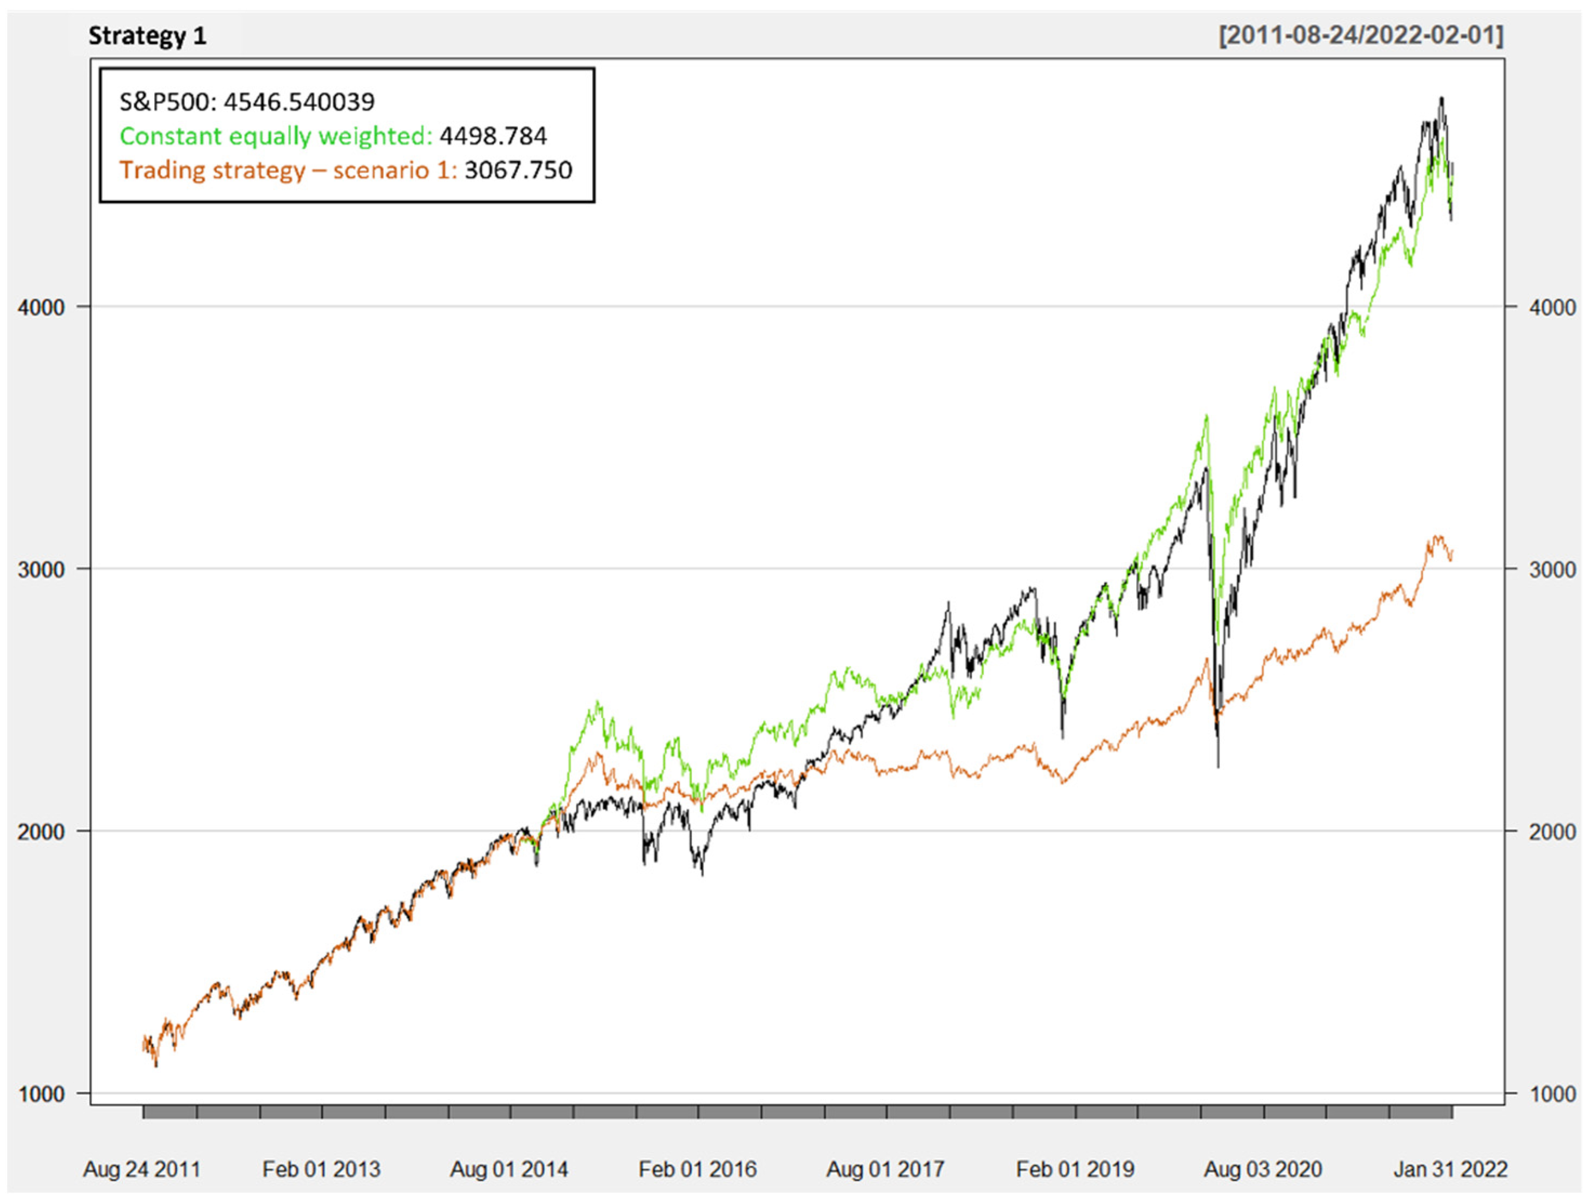Click the 'Feb 01 2013' date label
Screen dimensions: 1591x1200
coord(322,1169)
